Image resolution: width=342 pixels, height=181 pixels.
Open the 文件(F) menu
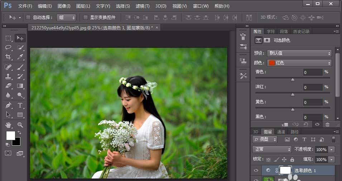tap(25, 6)
